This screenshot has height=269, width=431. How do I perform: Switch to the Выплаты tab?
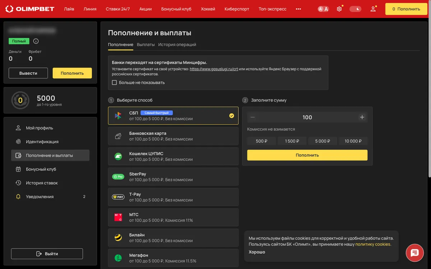pos(146,44)
